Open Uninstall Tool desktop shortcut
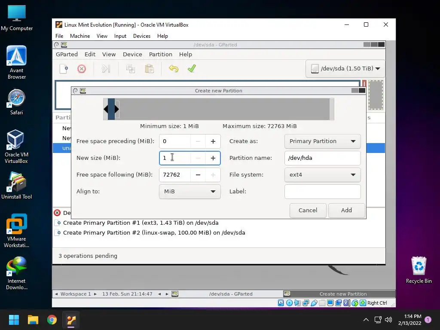440x330 pixels. pos(17,186)
